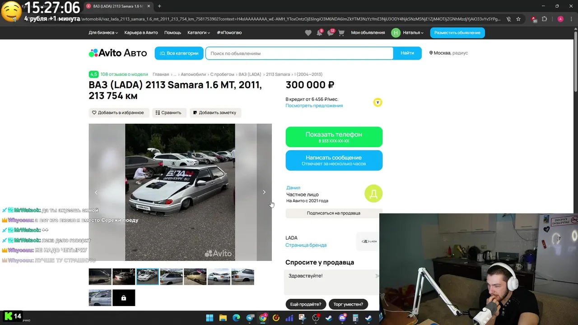Open Chrome profile avatar A
The image size is (578, 325).
tap(560, 19)
